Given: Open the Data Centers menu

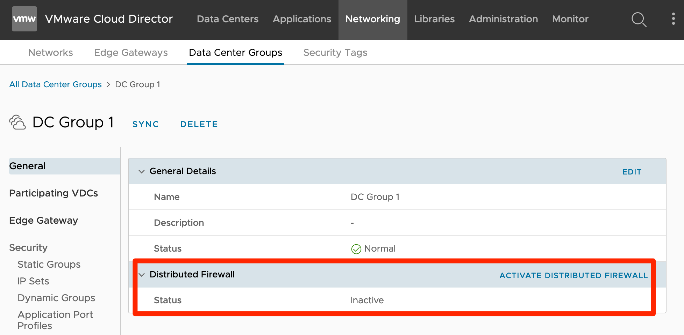Looking at the screenshot, I should coord(228,19).
